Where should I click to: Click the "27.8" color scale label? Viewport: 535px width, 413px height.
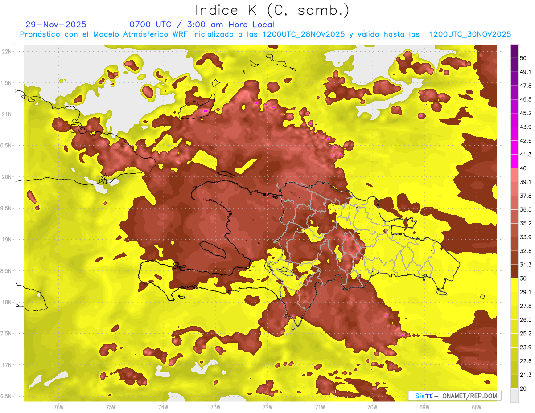[x=525, y=306]
